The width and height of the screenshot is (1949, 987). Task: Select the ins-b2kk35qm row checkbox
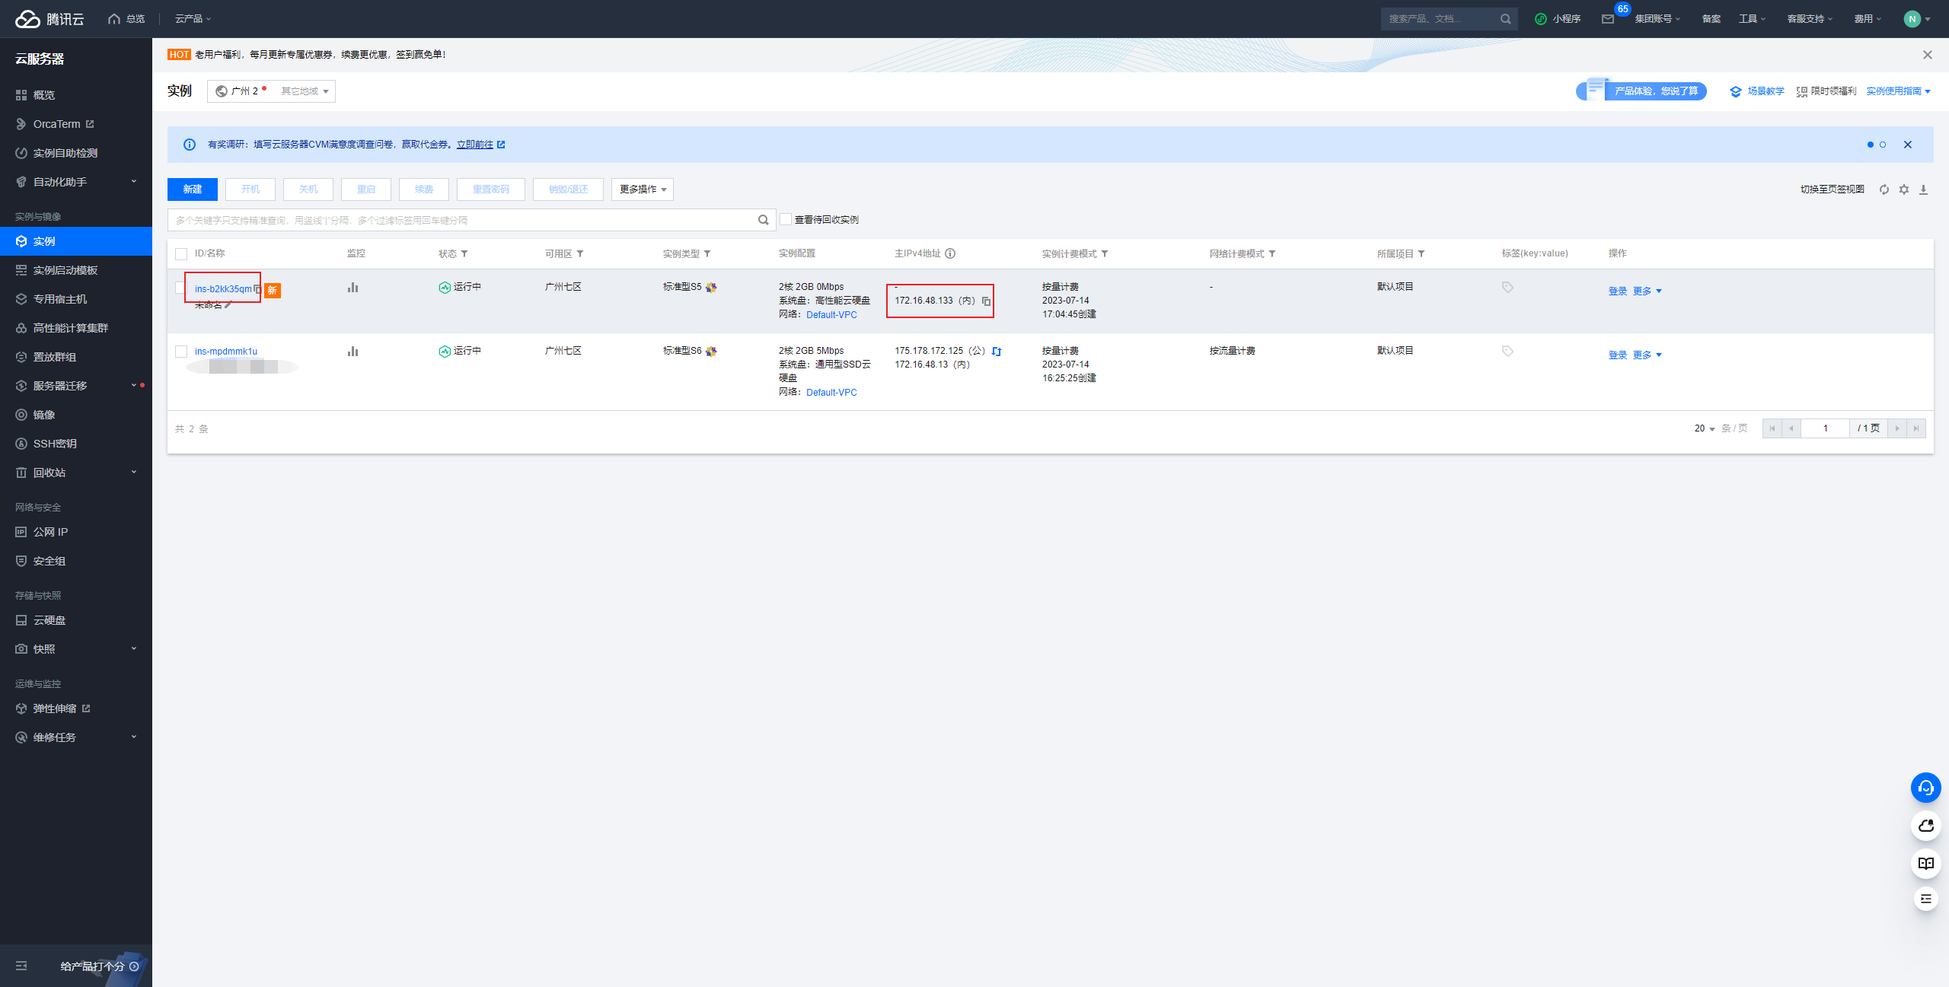coord(181,288)
